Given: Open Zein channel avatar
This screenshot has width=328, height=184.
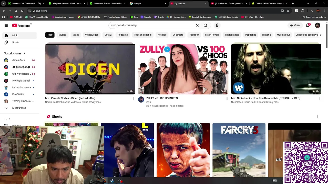Looking at the screenshot, I should point(141,99).
